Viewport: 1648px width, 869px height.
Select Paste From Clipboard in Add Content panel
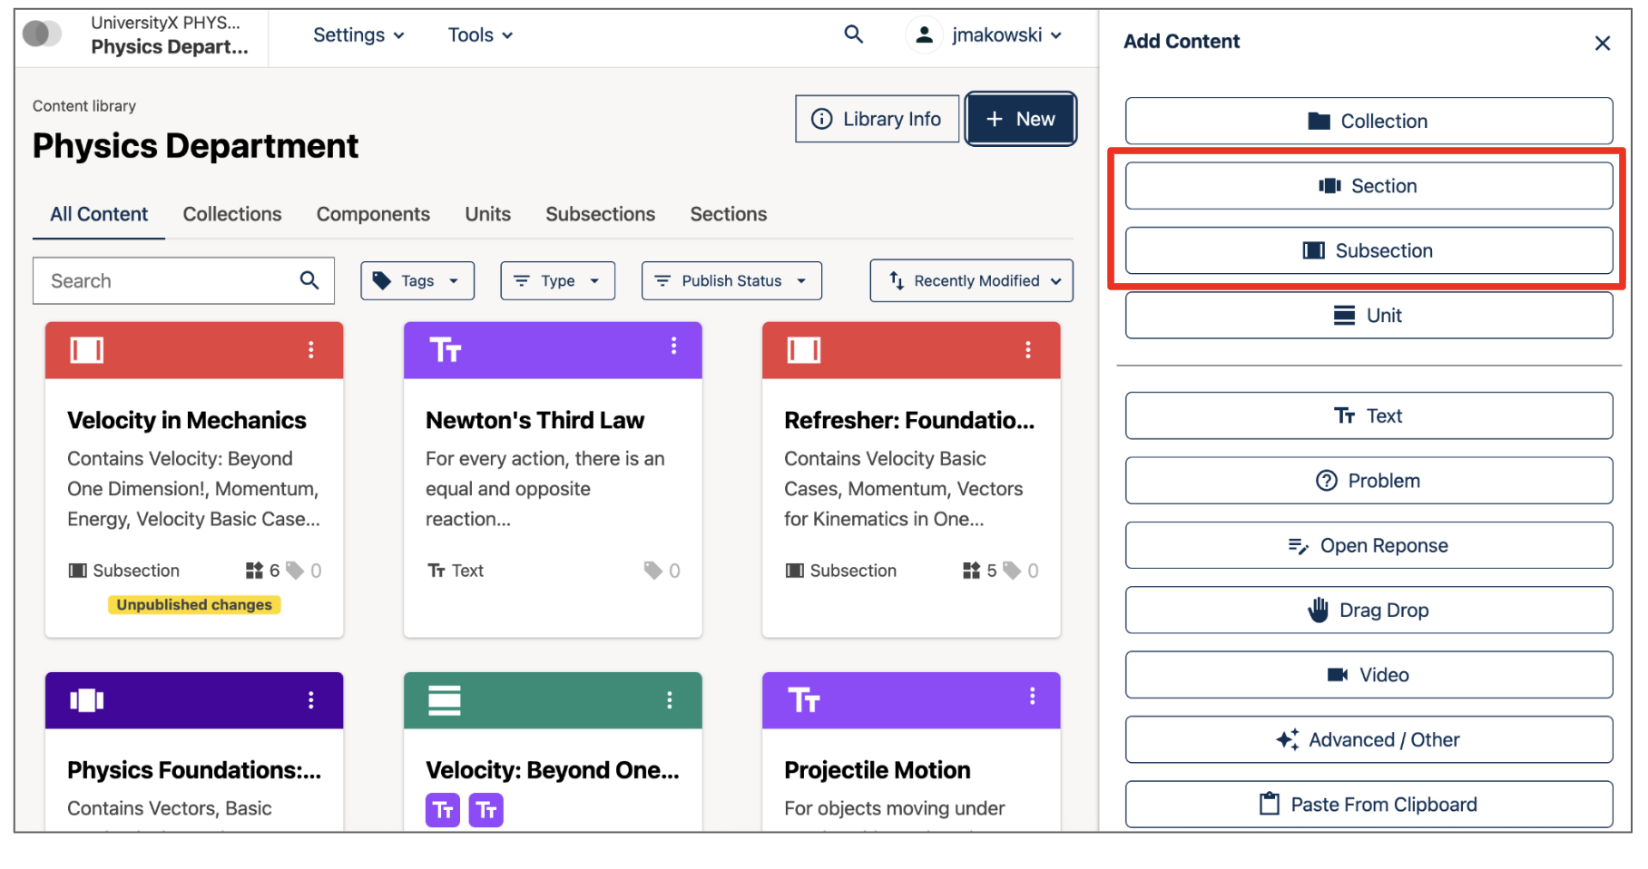point(1368,804)
